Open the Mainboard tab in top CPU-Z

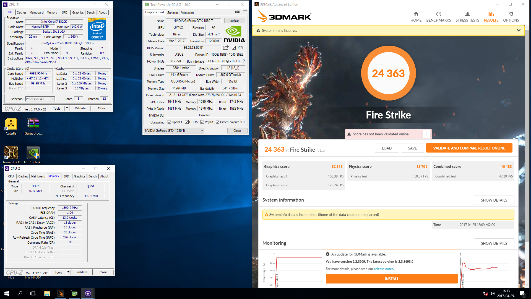click(x=37, y=12)
